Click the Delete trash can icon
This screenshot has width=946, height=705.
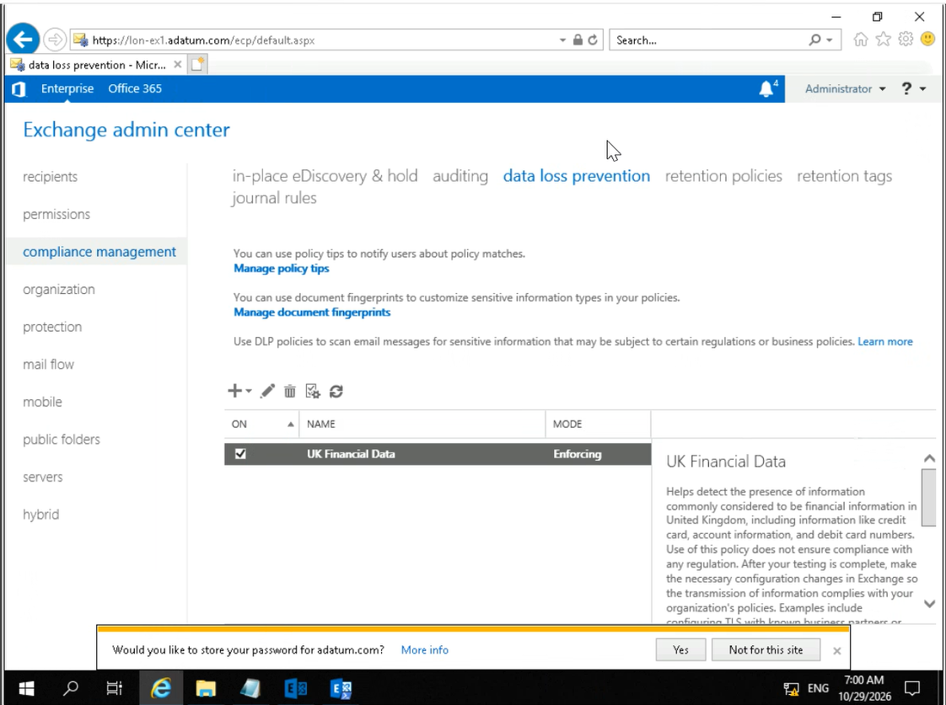[289, 391]
